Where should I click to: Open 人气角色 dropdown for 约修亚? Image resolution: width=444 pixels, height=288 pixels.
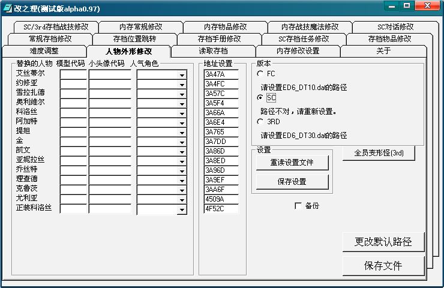[182, 85]
